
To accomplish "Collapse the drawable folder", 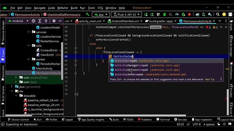I will [16, 96].
